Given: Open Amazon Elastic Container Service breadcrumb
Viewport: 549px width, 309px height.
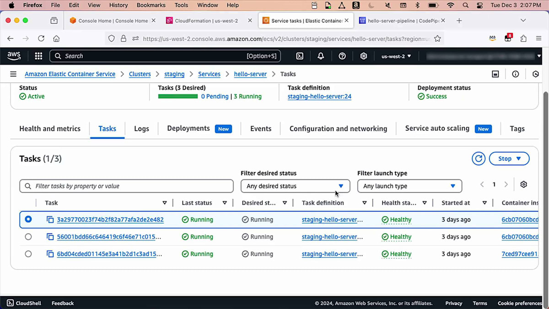Looking at the screenshot, I should [x=70, y=74].
